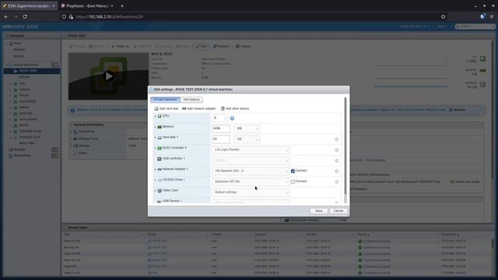498x280 pixels.
Task: Click the CD/DVD Drive 1 icon
Action: point(160,180)
